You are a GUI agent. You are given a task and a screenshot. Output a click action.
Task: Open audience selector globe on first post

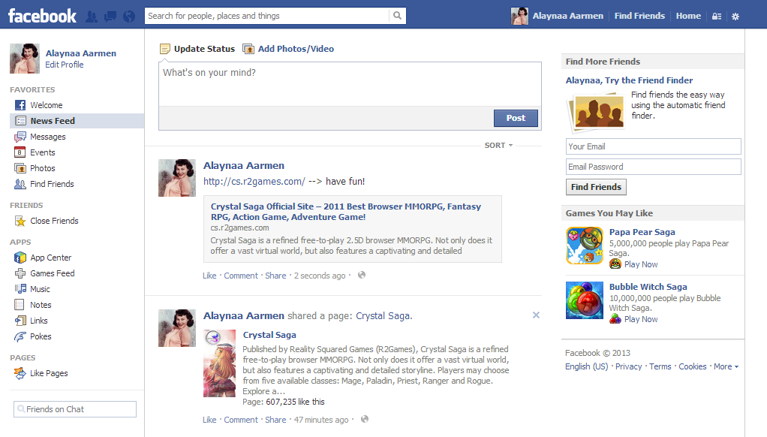point(362,276)
